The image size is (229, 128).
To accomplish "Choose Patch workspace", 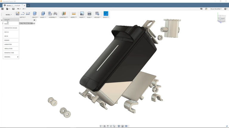I will [11, 32].
